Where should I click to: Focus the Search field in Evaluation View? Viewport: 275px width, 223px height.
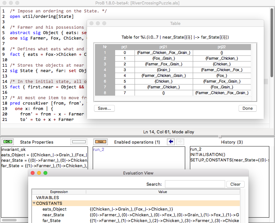click(195, 184)
